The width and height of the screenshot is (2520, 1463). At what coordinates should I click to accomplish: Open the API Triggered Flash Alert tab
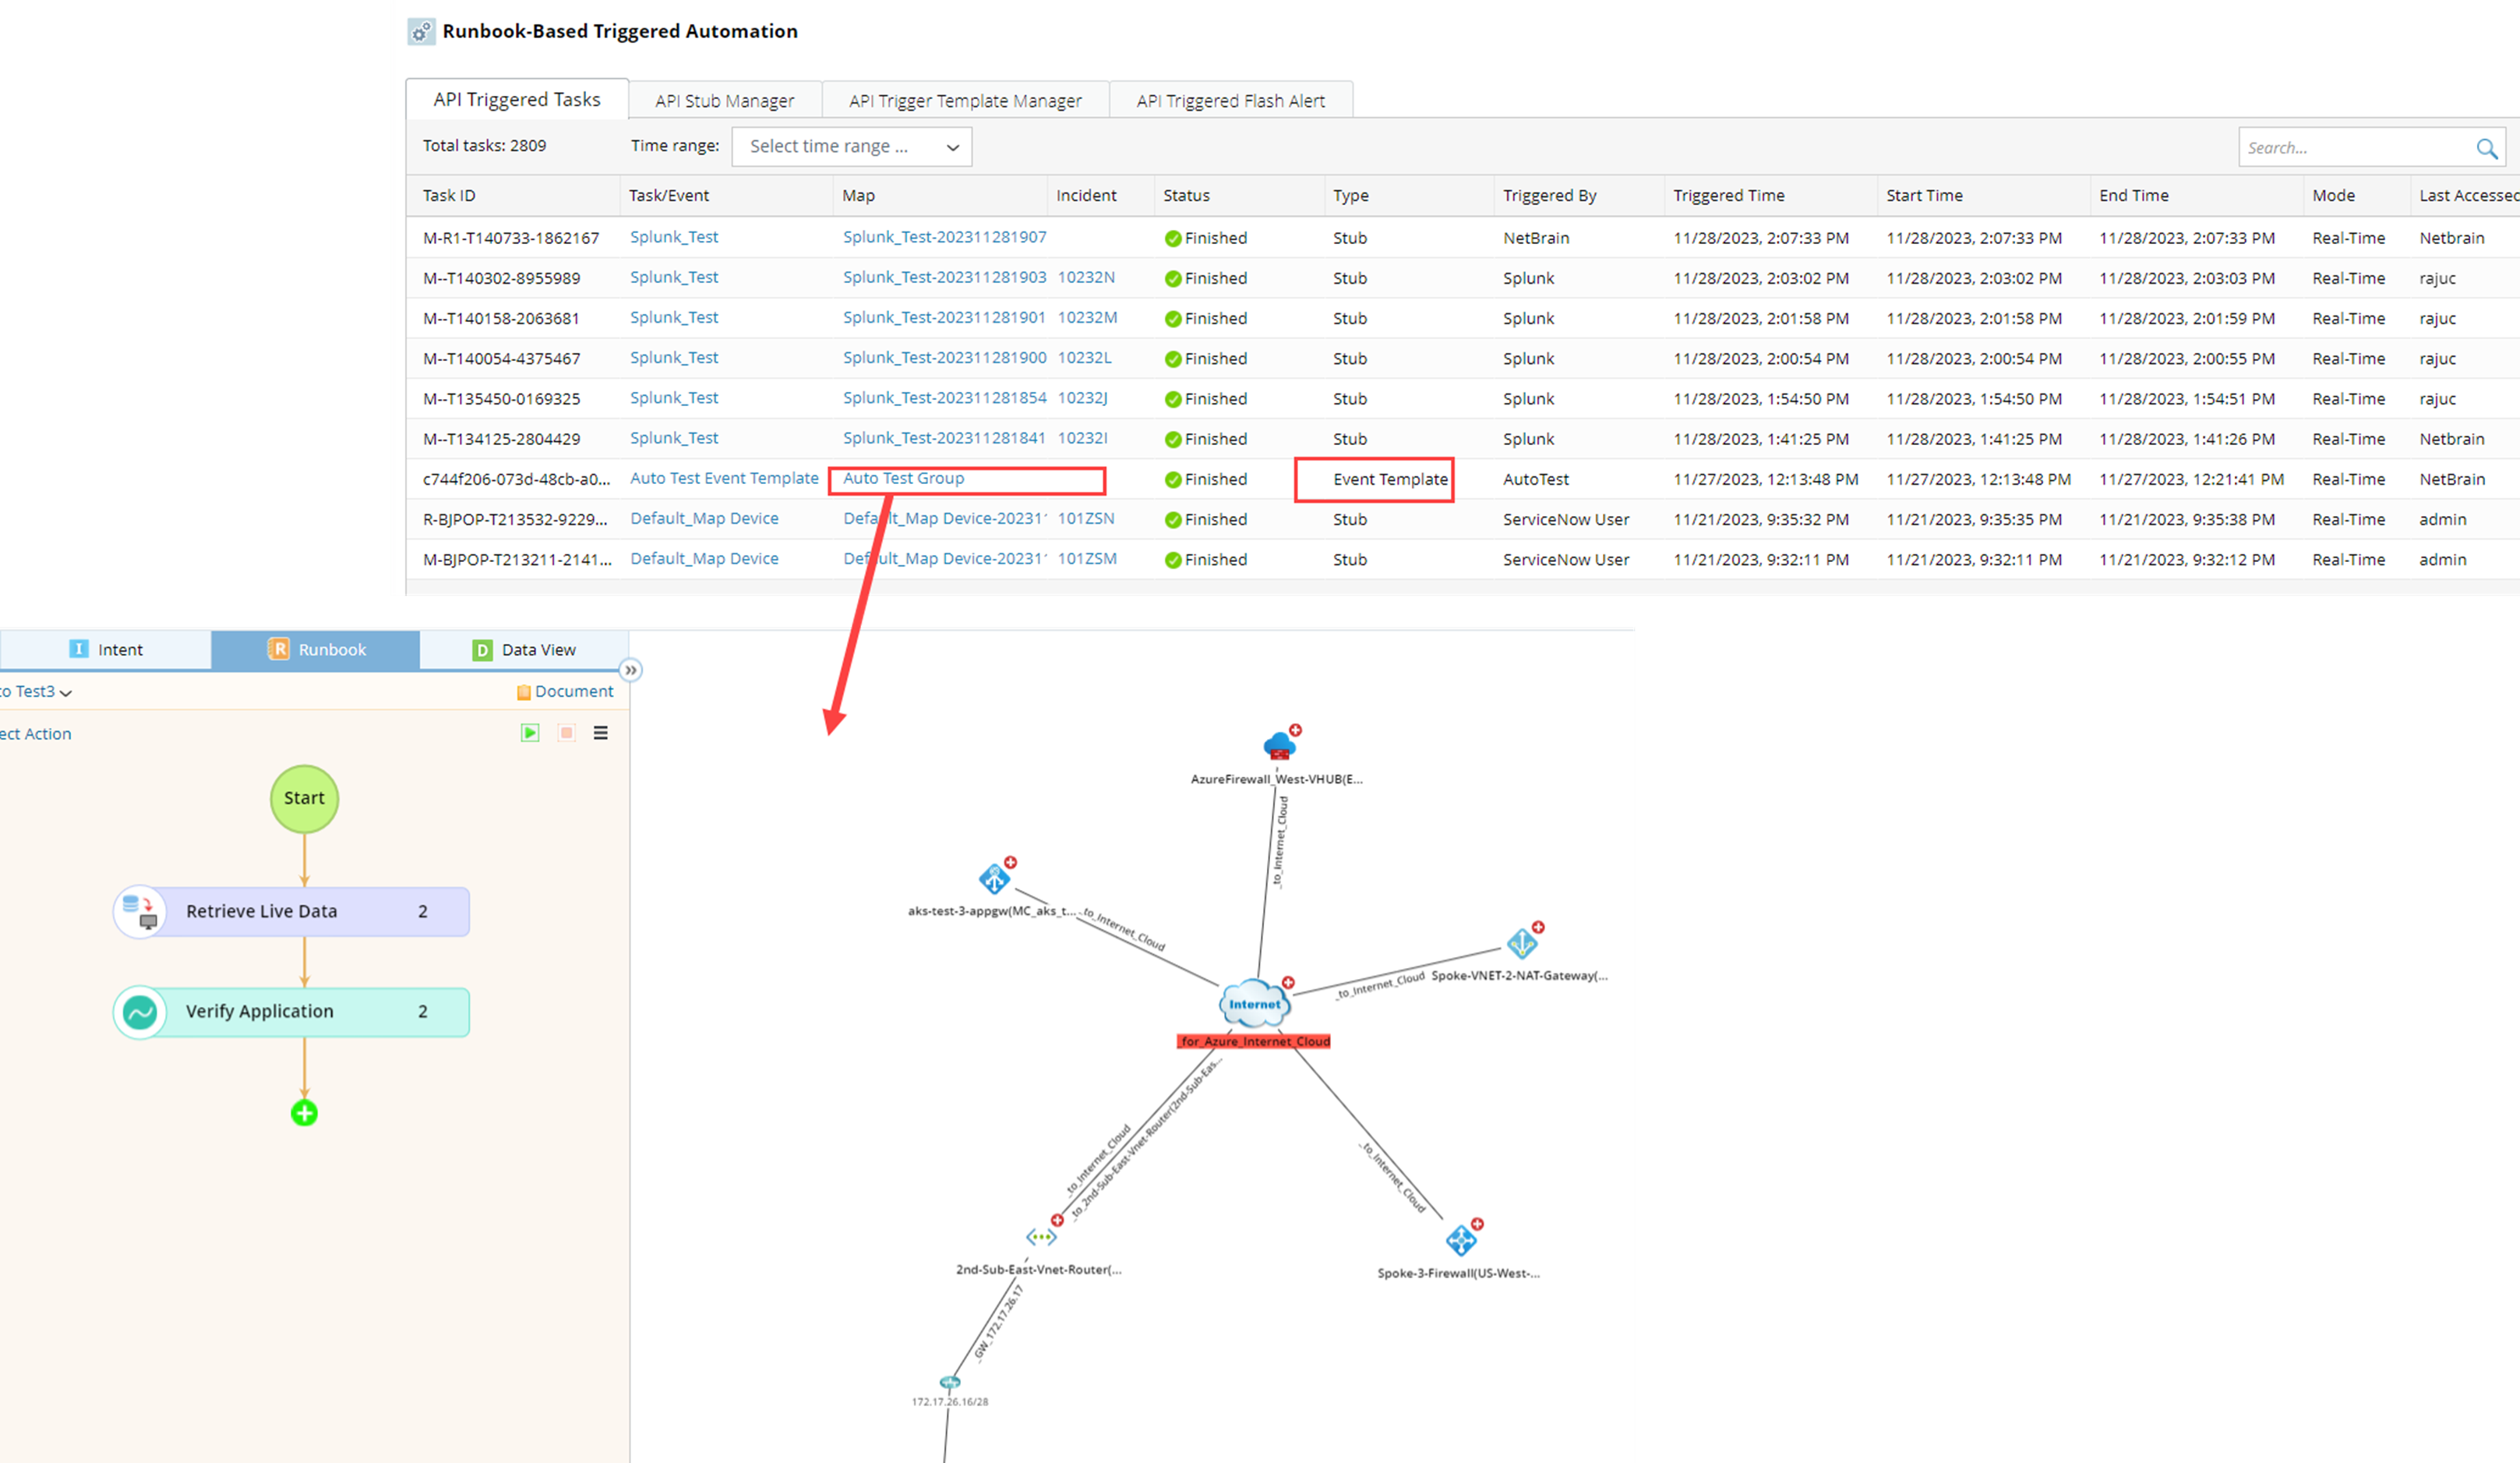tap(1230, 101)
